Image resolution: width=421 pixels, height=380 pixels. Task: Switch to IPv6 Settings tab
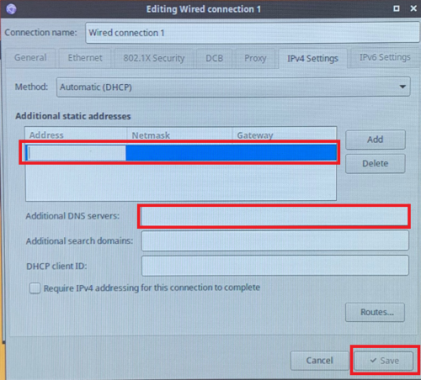385,57
